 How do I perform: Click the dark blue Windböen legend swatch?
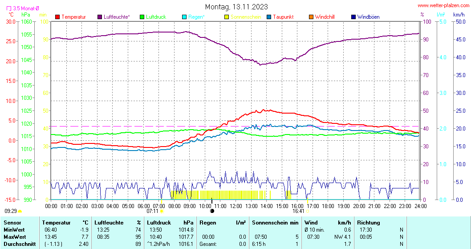click(353, 17)
